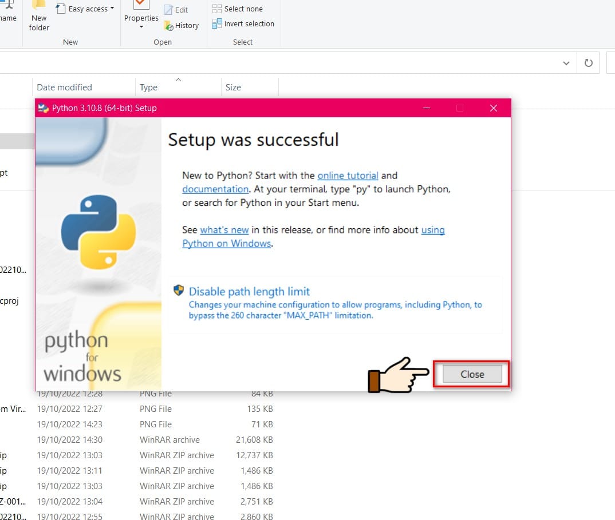Click Invert selection in Explorer ribbon
615x520 pixels.
tap(243, 24)
